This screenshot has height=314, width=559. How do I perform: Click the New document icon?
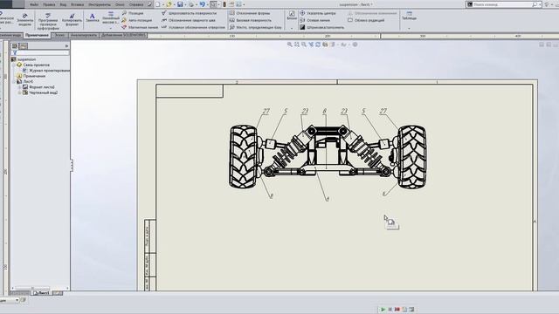click(158, 4)
